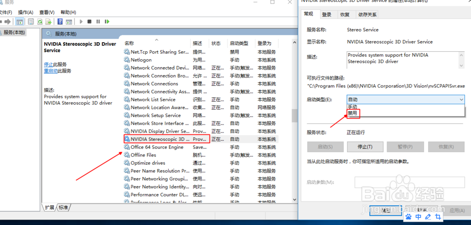Switch to the 扩展 view tab
Viewport: 471px width, 225px height.
point(49,207)
